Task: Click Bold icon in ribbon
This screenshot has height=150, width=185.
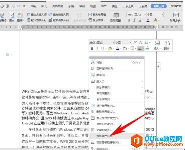Action: coord(129,20)
